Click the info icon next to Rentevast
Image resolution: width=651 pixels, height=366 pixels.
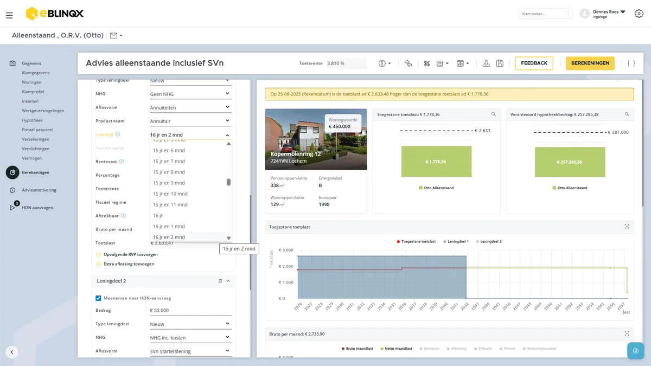point(122,162)
